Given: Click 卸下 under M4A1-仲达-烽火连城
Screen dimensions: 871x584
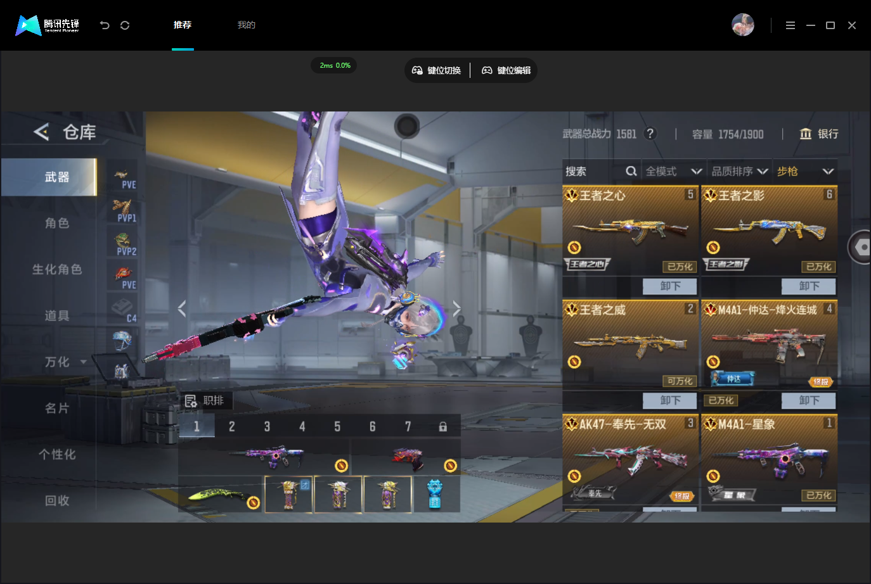Looking at the screenshot, I should (x=809, y=400).
